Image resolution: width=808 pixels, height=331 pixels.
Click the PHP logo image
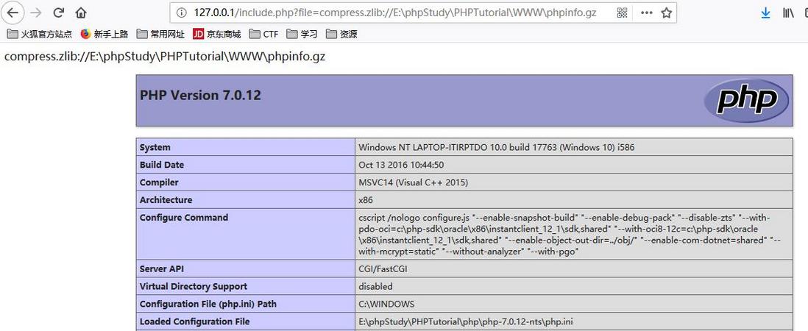745,101
